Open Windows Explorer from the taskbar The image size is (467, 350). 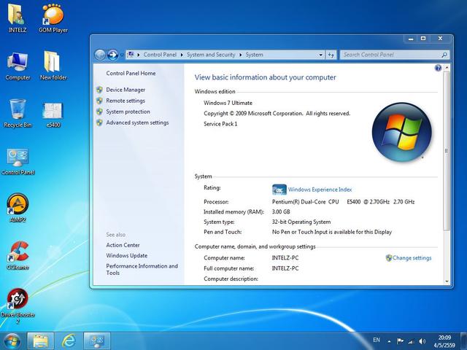41,341
